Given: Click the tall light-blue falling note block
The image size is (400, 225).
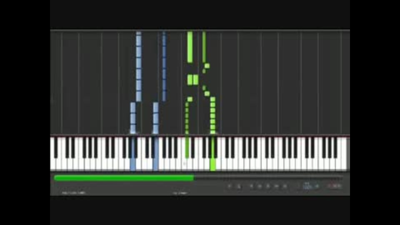Looking at the screenshot, I should [x=138, y=66].
